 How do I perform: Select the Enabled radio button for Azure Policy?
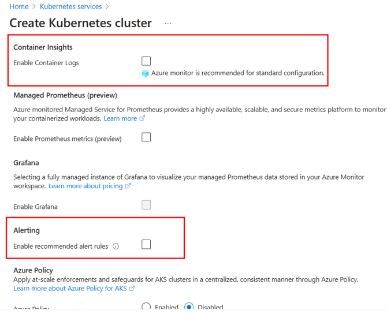click(146, 307)
